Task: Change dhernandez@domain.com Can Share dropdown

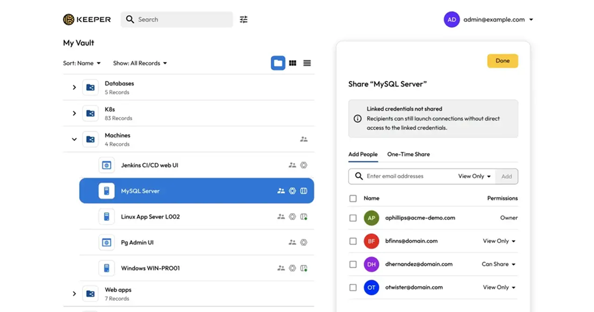Action: [x=498, y=264]
